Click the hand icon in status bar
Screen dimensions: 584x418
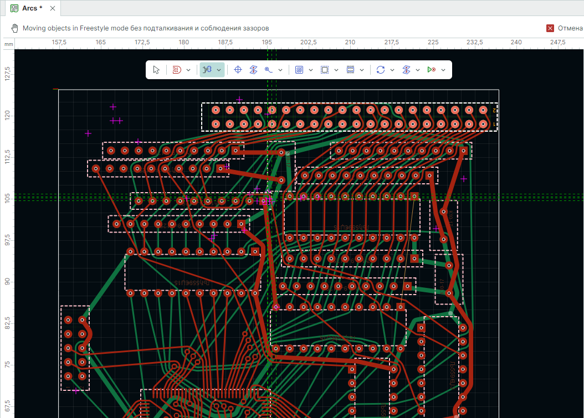[14, 28]
